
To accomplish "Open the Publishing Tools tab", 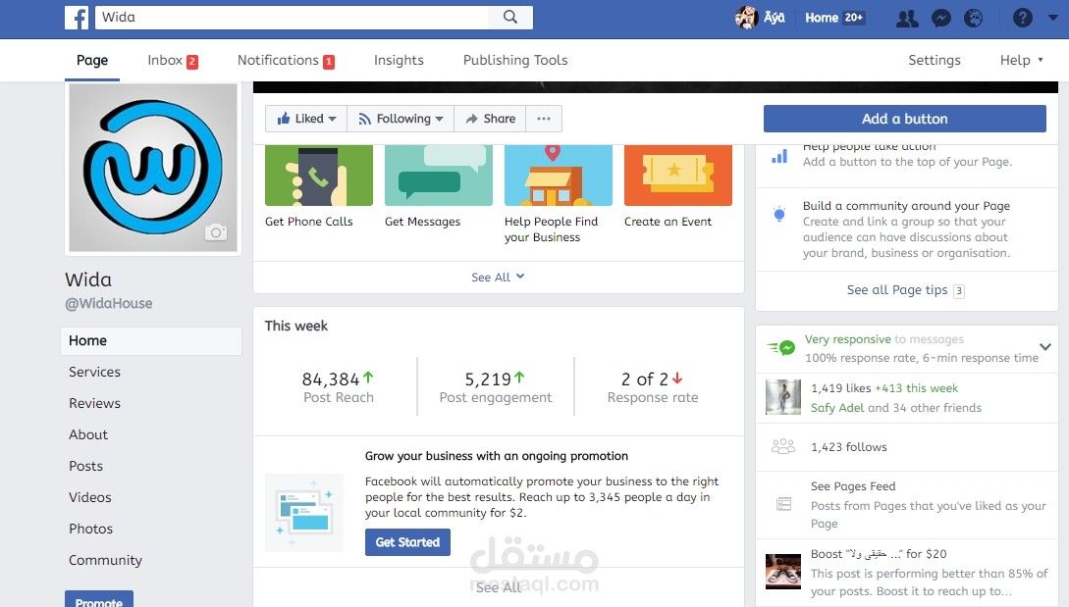I will pyautogui.click(x=515, y=60).
